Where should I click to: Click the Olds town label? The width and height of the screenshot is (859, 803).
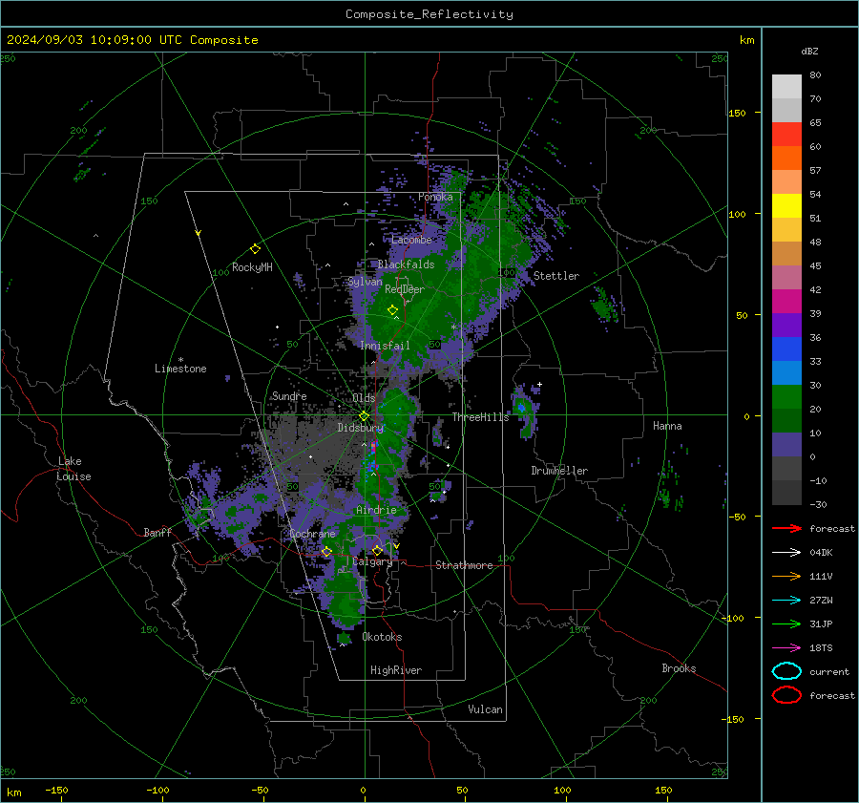(364, 398)
